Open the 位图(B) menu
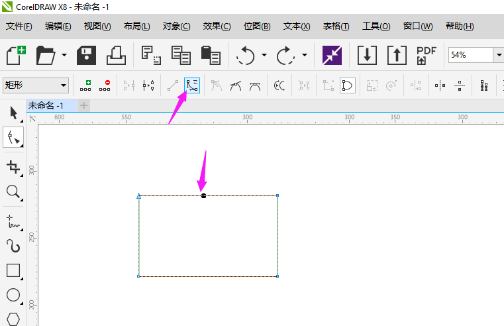 (257, 26)
